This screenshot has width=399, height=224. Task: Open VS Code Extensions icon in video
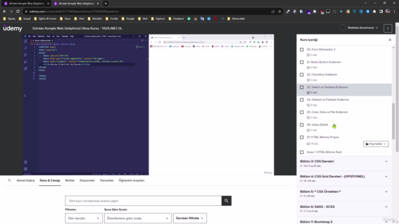click(x=26, y=68)
